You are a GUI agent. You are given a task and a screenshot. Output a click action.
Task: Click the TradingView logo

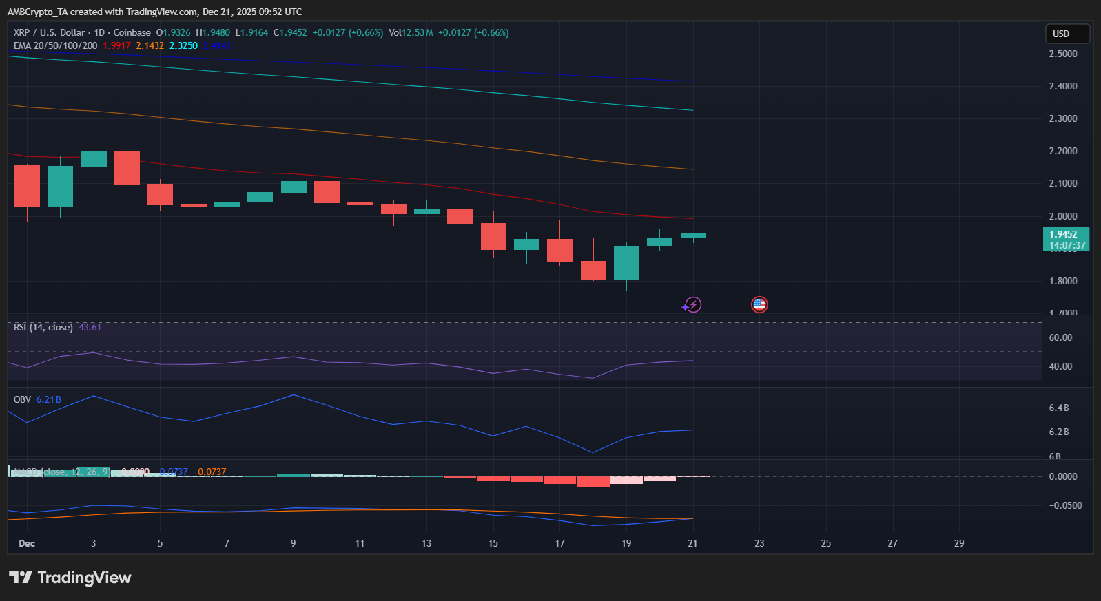[70, 578]
